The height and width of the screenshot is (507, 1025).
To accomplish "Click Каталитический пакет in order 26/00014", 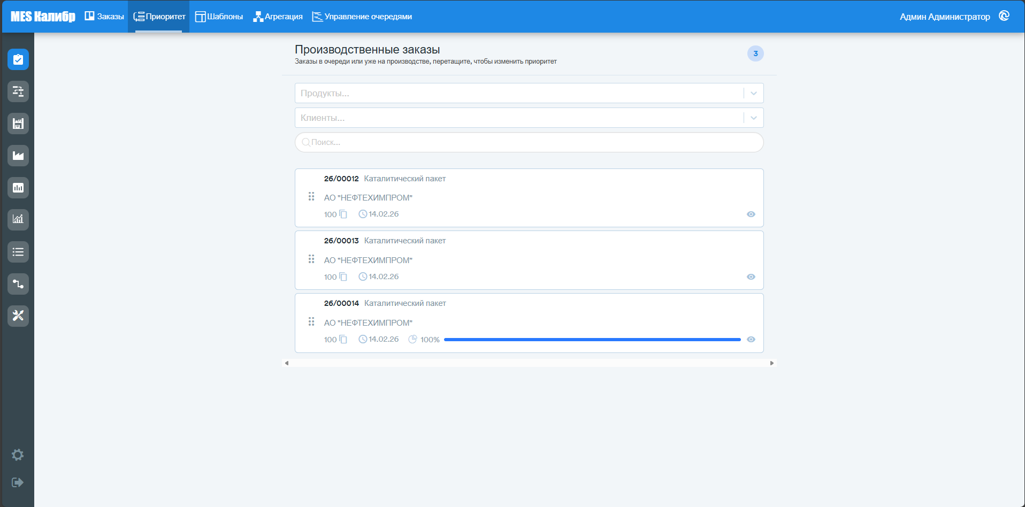I will [x=405, y=303].
